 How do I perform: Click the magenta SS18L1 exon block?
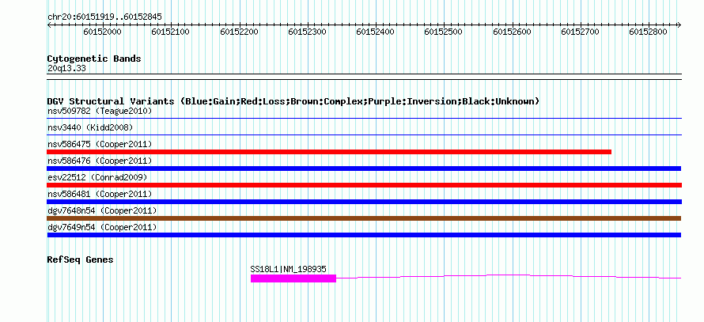coord(293,278)
